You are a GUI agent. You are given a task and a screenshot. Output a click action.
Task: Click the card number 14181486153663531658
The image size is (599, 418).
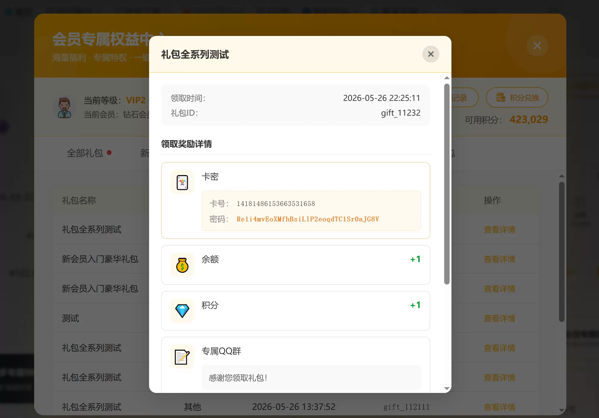276,204
